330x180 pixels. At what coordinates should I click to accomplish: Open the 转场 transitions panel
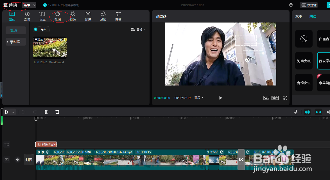point(88,16)
